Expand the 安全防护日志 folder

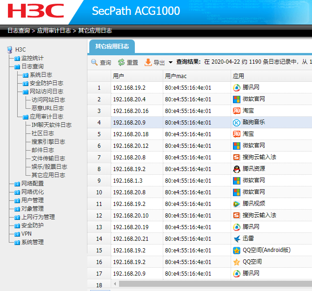[26, 84]
